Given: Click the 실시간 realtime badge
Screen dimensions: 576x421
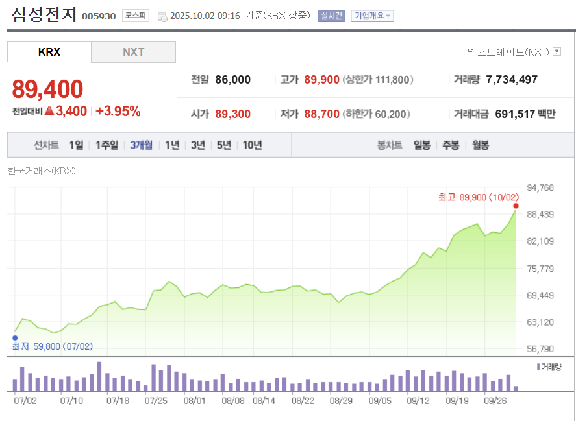Looking at the screenshot, I should pos(331,16).
